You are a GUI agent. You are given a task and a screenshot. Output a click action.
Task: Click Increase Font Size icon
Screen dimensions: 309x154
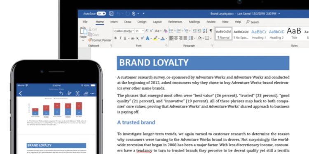[x=147, y=31]
